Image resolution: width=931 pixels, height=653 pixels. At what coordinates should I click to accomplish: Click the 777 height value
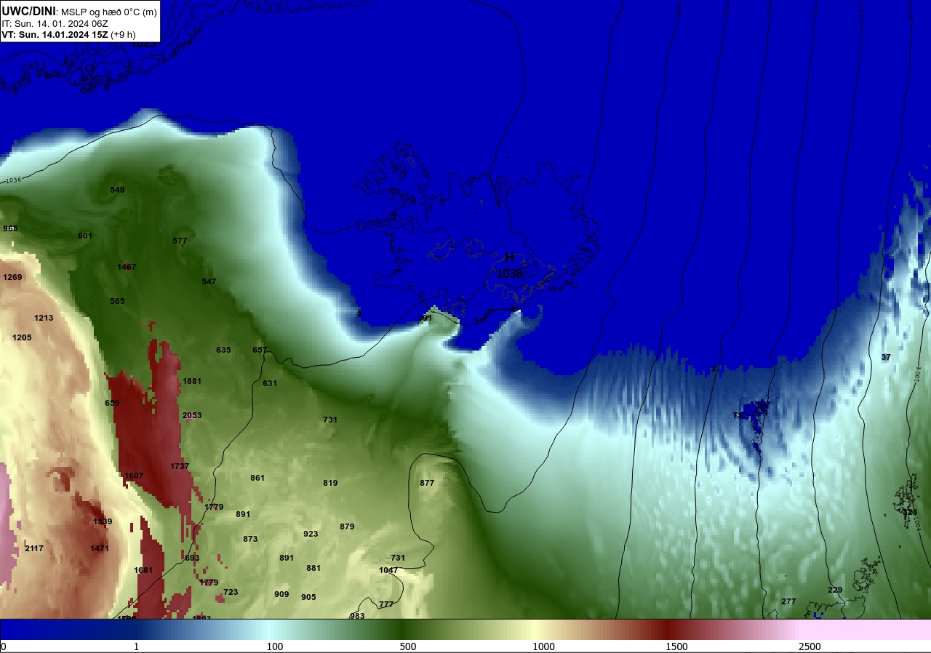386,604
